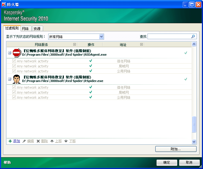Collapse the REDAgent.exe rule group
The width and height of the screenshot is (203, 169).
pos(10,53)
